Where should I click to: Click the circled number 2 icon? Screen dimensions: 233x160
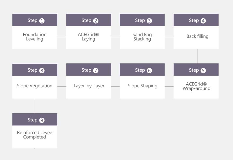(96, 21)
